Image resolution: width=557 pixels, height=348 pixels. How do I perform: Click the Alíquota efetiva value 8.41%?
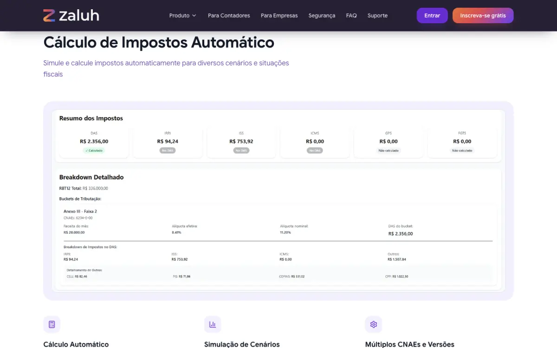pos(176,232)
